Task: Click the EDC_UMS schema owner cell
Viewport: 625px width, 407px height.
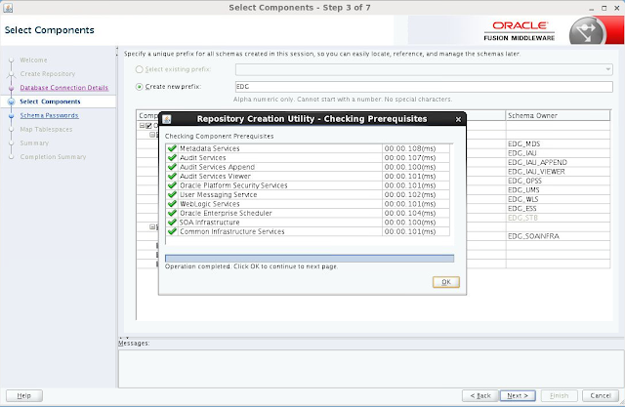Action: coord(558,189)
